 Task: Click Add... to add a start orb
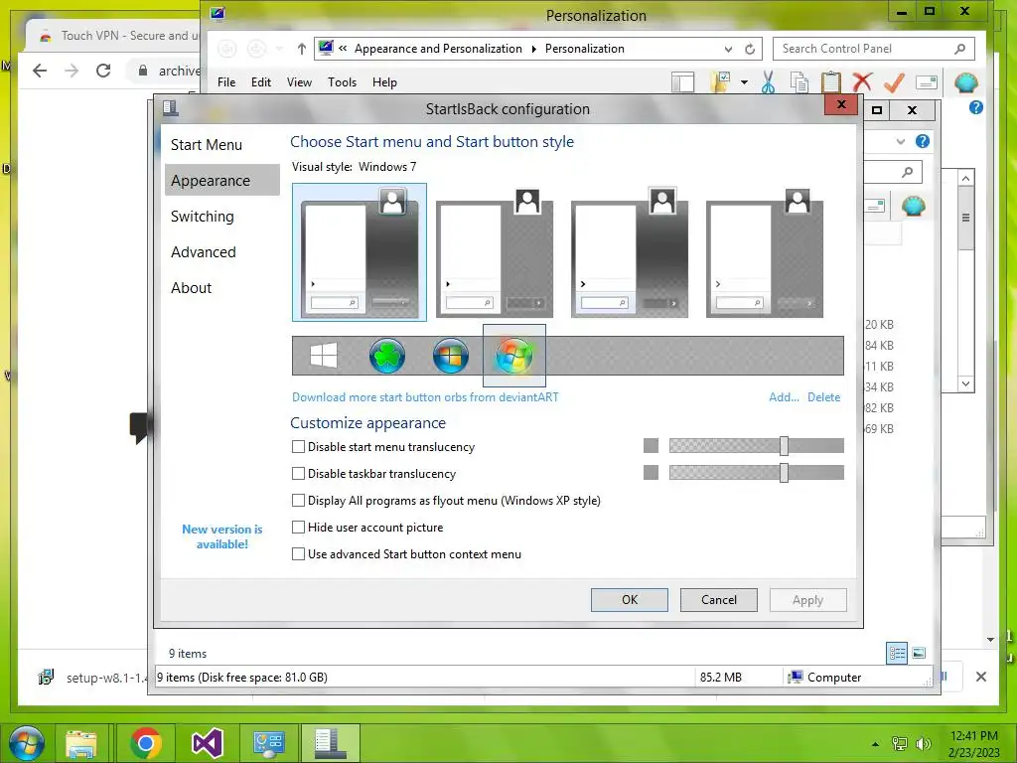pyautogui.click(x=784, y=397)
